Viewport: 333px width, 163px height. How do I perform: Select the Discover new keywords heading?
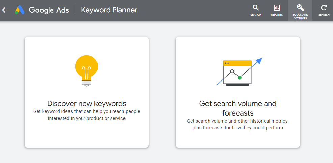(x=87, y=104)
